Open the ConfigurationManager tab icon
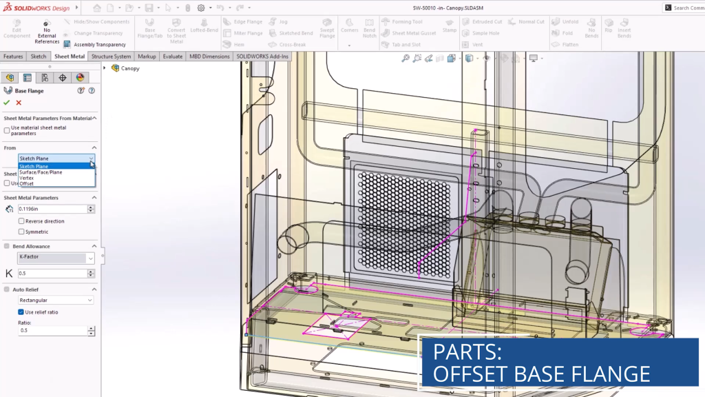This screenshot has width=705, height=397. 45,78
